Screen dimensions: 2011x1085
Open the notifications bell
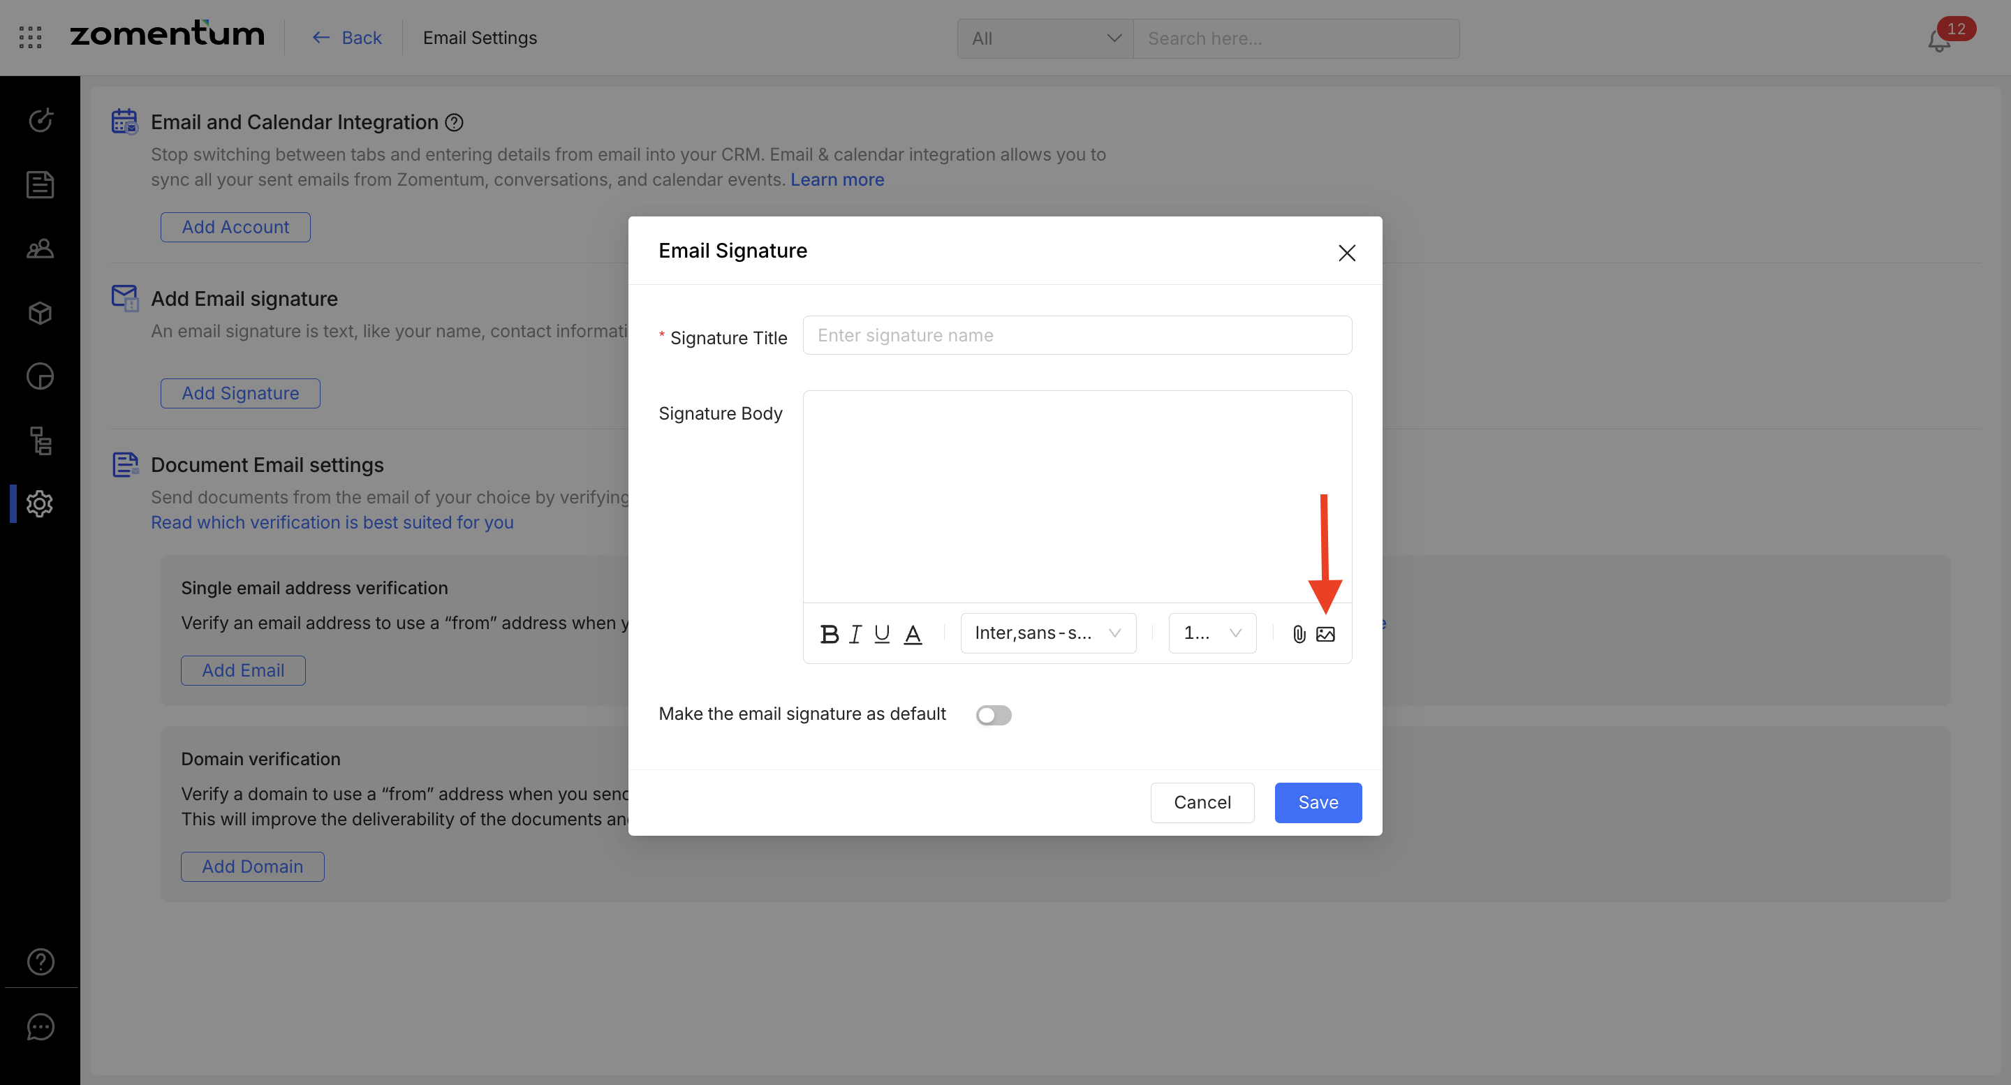tap(1939, 39)
